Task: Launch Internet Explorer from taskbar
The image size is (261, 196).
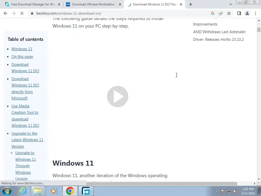Action: point(23,191)
